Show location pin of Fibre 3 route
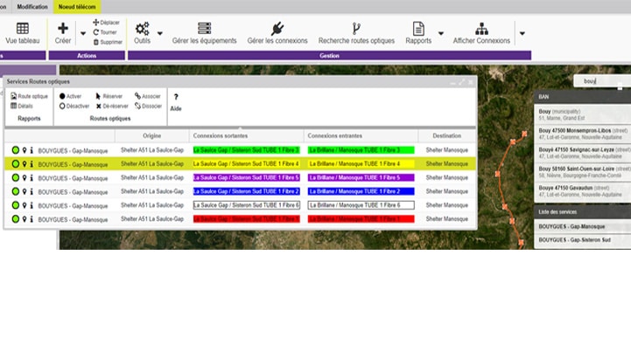This screenshot has width=631, height=338. 25,150
